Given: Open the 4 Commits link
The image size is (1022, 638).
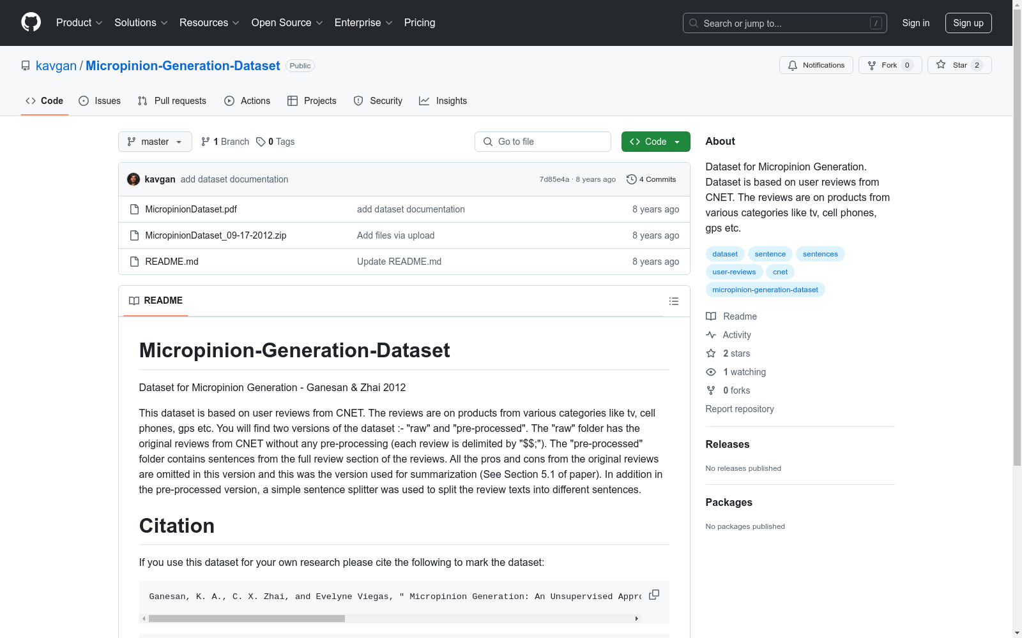Looking at the screenshot, I should [652, 179].
